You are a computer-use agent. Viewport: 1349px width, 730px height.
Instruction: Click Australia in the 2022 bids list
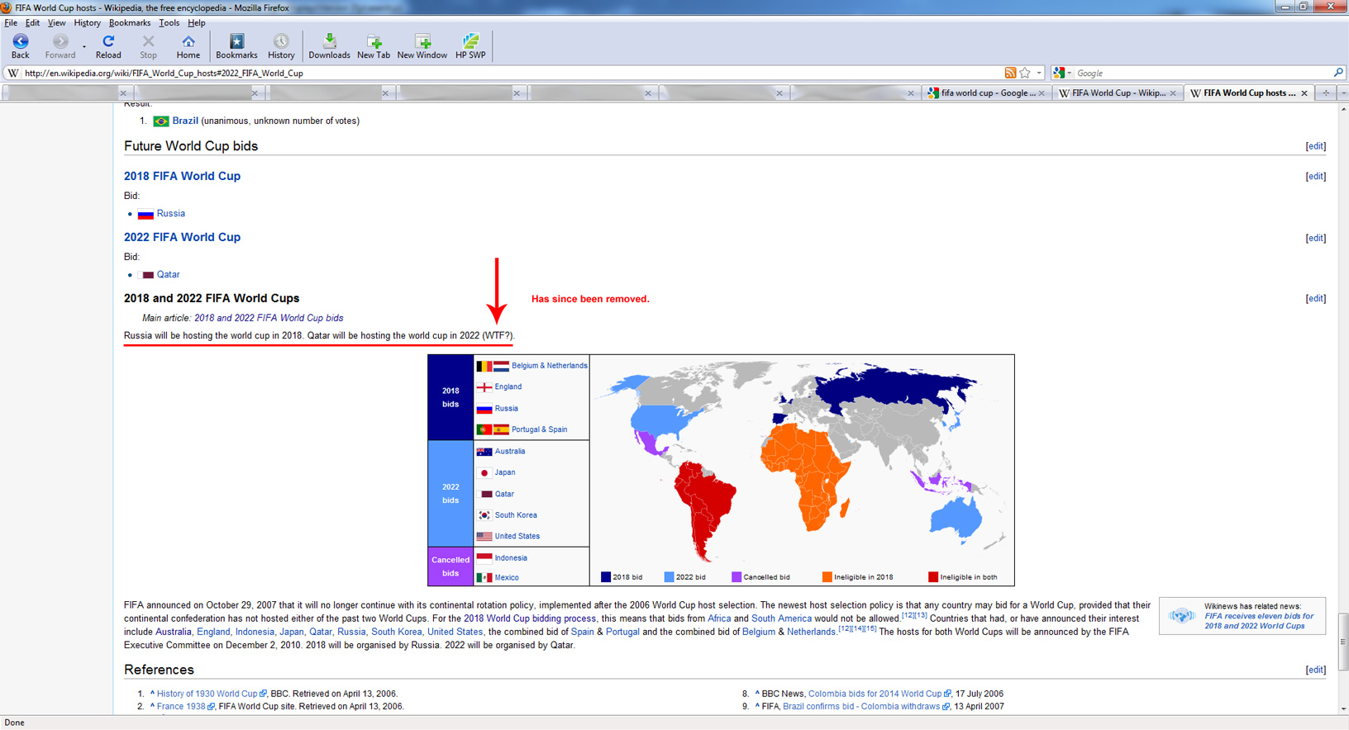point(509,451)
